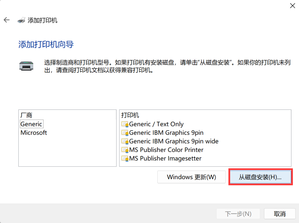Click the MS Publisher Color Printer driver icon

click(125, 150)
